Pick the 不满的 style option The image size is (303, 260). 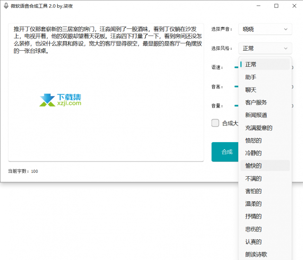[265, 179]
